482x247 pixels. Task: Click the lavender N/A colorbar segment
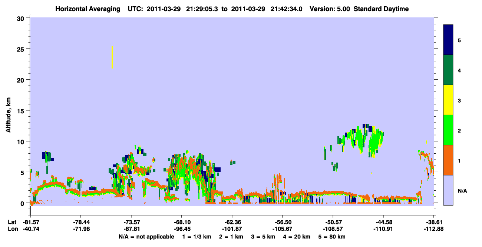coord(448,190)
